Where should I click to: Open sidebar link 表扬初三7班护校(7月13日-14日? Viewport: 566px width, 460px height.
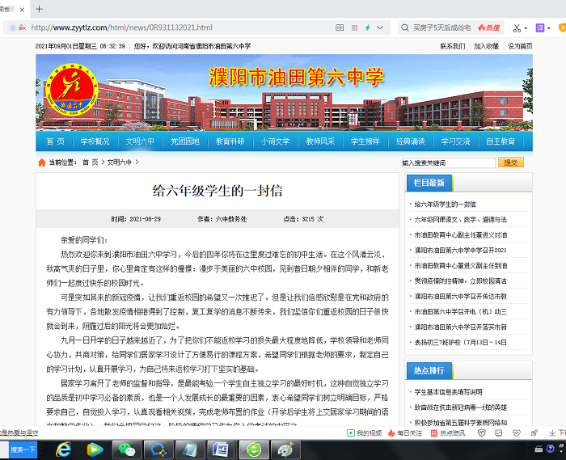pos(461,343)
